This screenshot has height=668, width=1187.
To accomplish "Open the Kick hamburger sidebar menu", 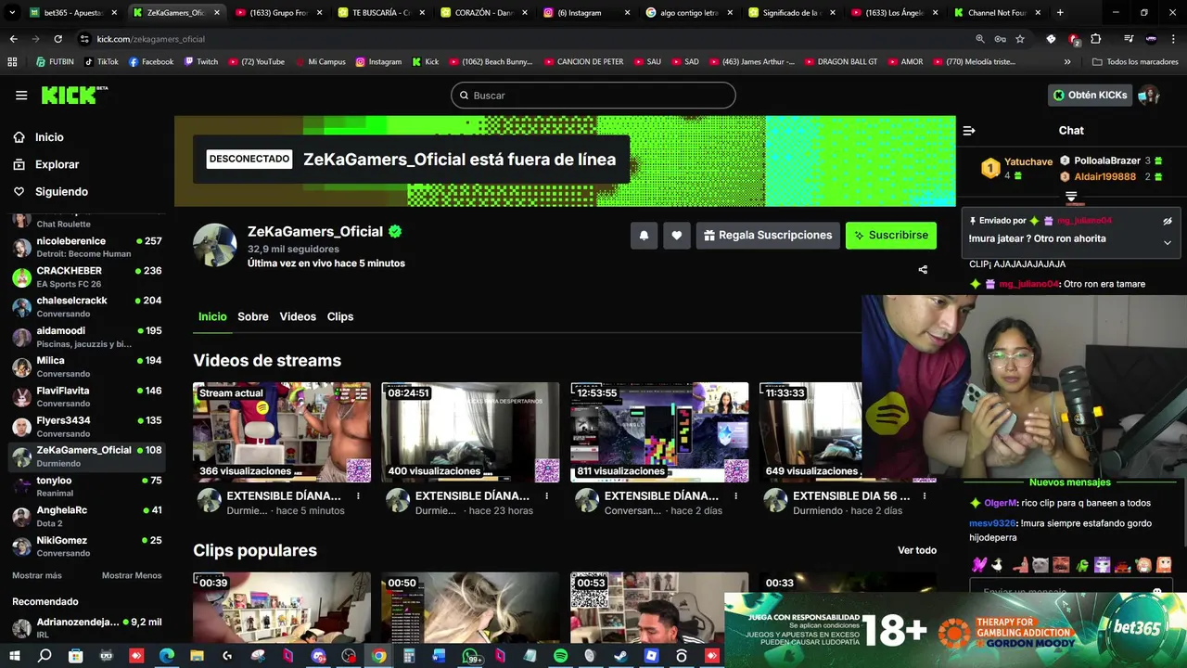I will tap(21, 96).
